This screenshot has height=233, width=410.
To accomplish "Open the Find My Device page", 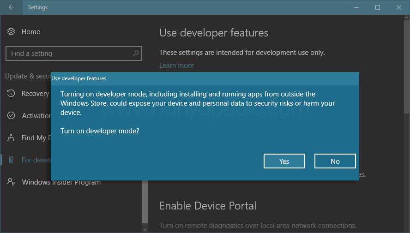I will pyautogui.click(x=28, y=138).
